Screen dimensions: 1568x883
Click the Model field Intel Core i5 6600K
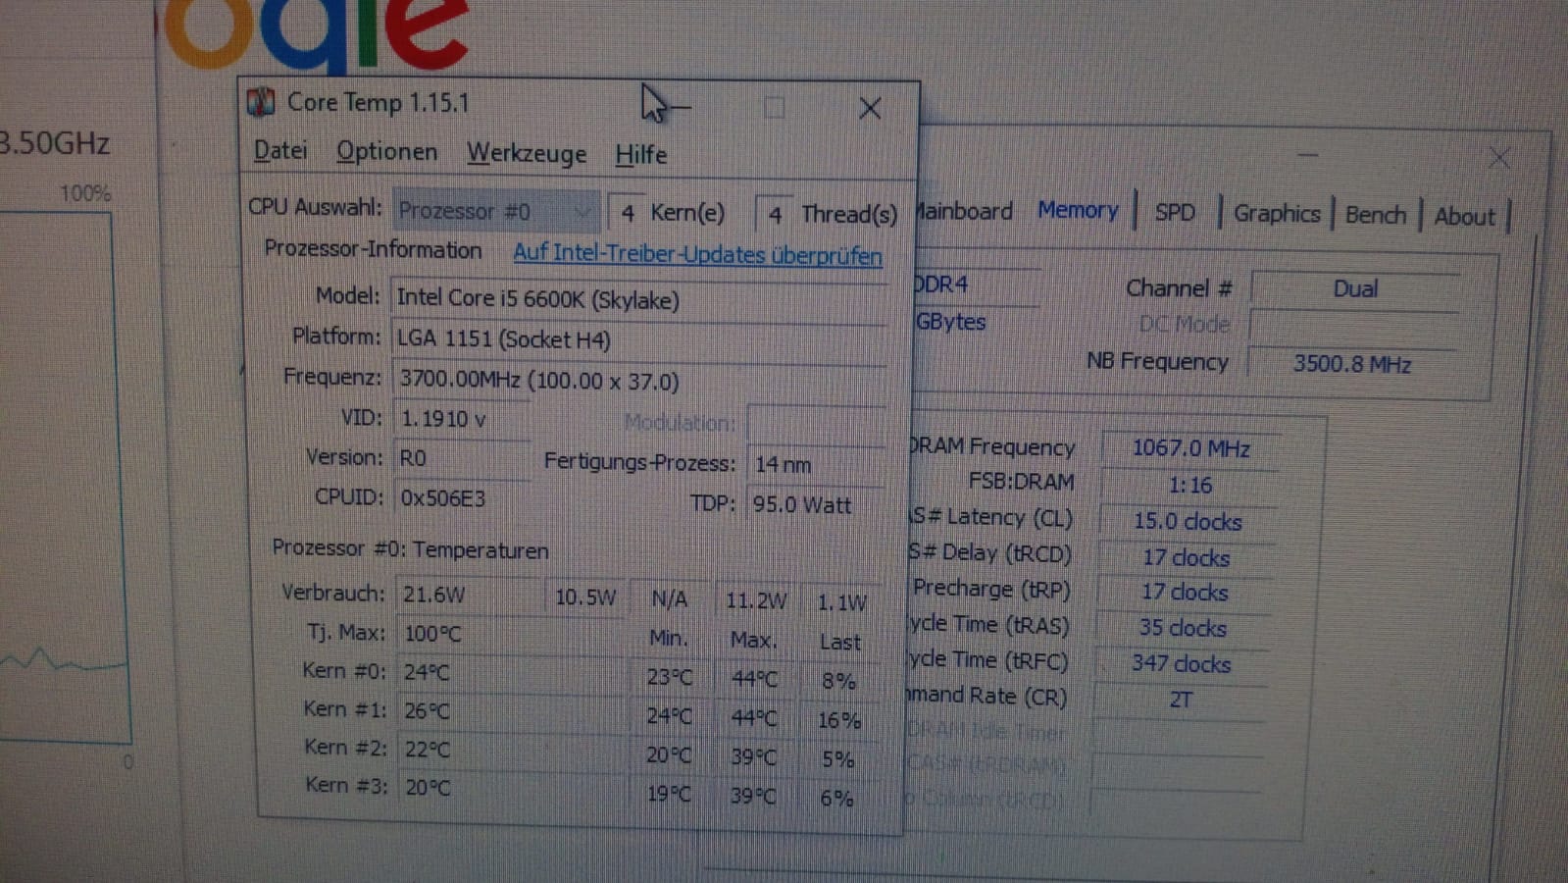point(639,299)
